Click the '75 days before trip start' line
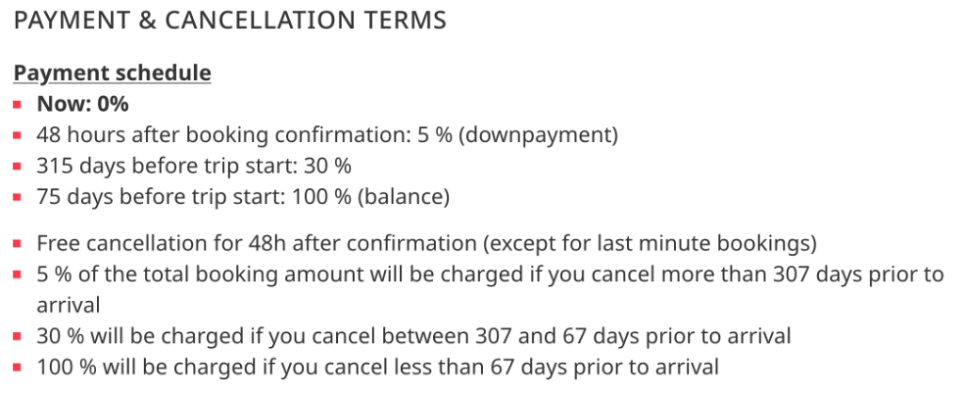 (x=243, y=198)
